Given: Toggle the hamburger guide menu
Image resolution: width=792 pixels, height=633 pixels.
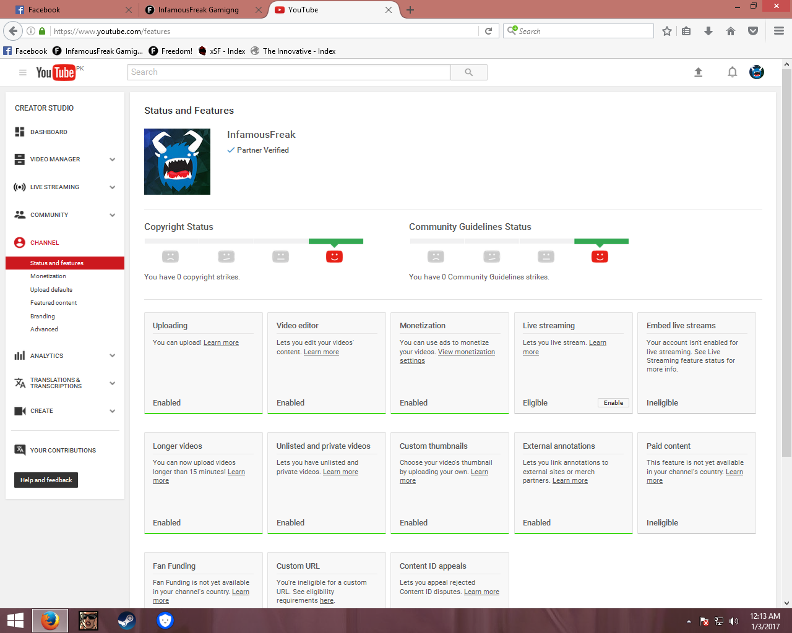Looking at the screenshot, I should coord(23,72).
